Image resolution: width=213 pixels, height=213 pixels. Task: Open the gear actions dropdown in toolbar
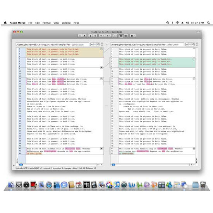pyautogui.click(x=132, y=36)
